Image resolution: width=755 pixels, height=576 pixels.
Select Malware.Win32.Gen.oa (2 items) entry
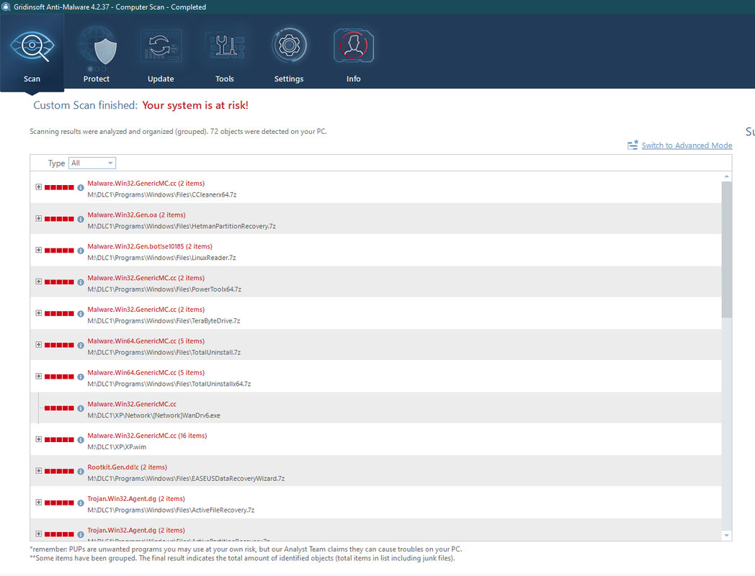(136, 215)
